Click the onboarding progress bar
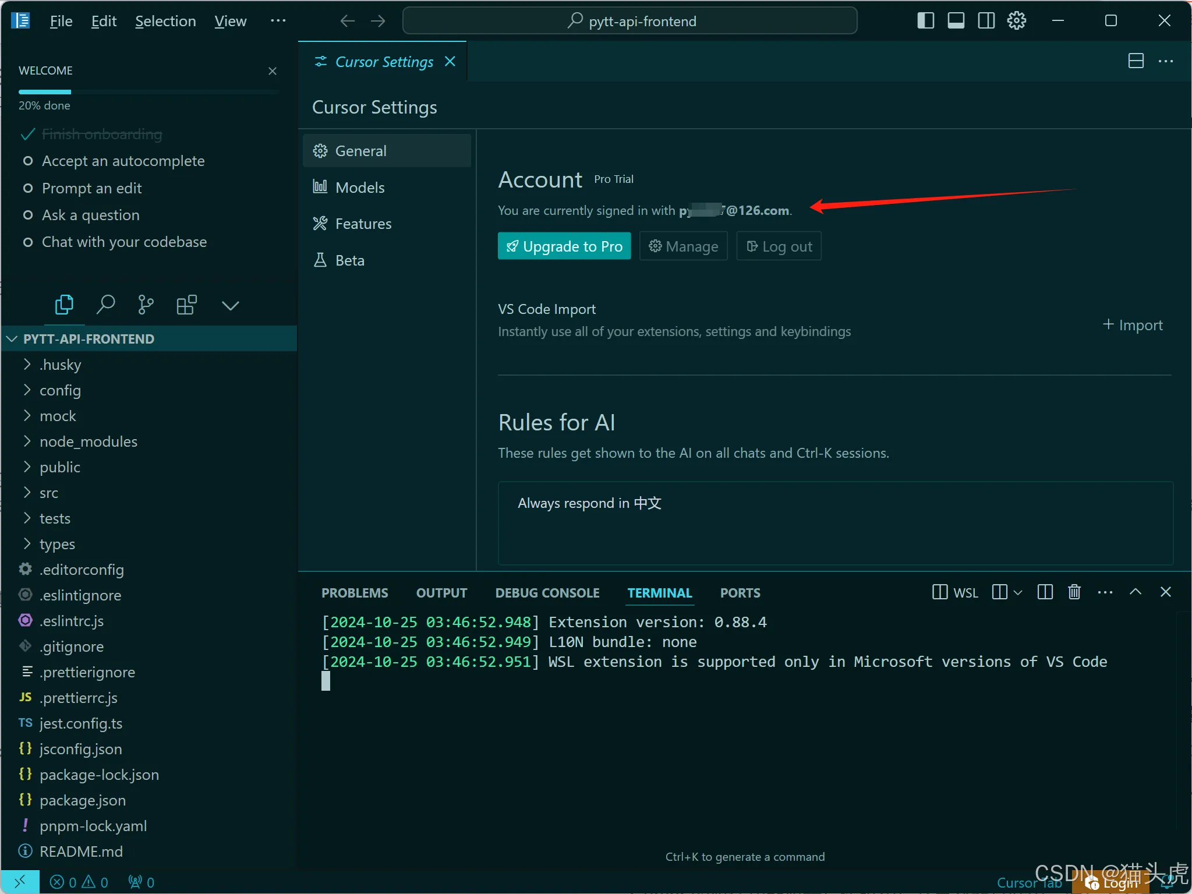Image resolution: width=1192 pixels, height=894 pixels. [x=148, y=92]
